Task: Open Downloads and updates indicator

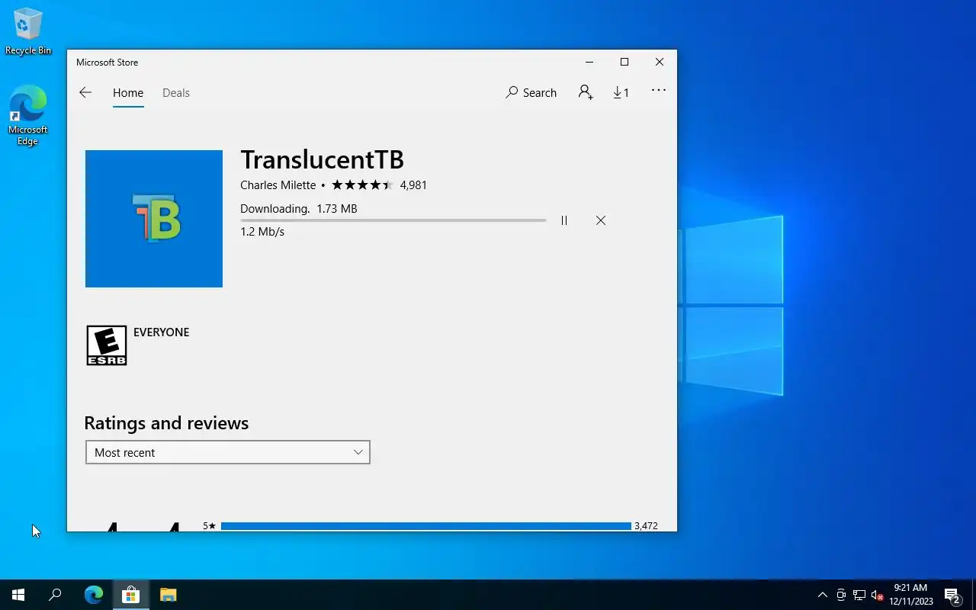Action: pos(621,92)
